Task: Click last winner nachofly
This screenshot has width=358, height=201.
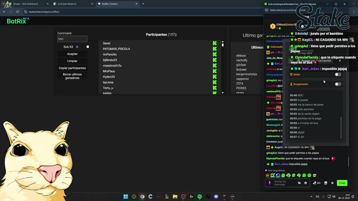Action: (x=242, y=60)
